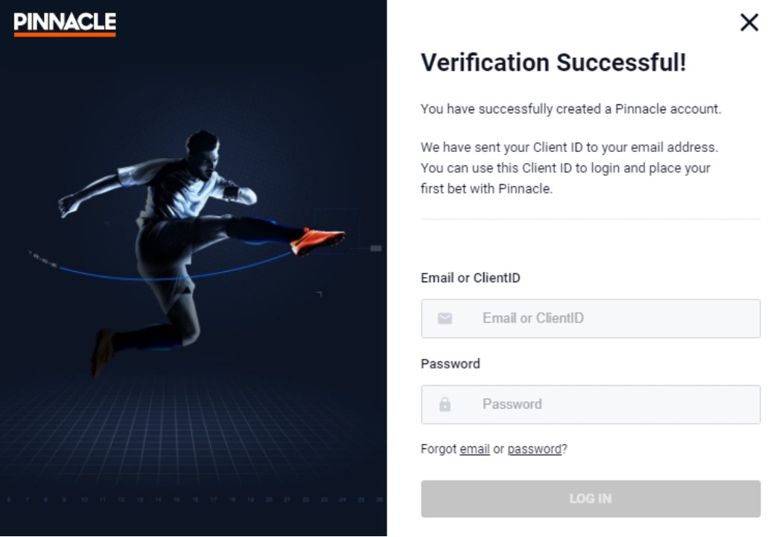Click the "successfully created a Pinnacle account" text

[570, 109]
